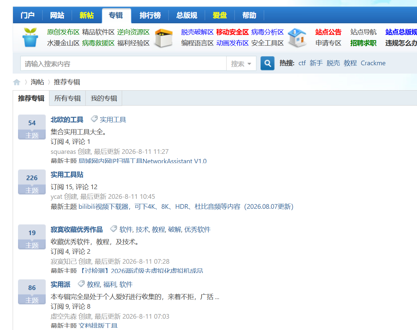
Task: Switch to 推荐专辑 tab
Action: pyautogui.click(x=31, y=98)
